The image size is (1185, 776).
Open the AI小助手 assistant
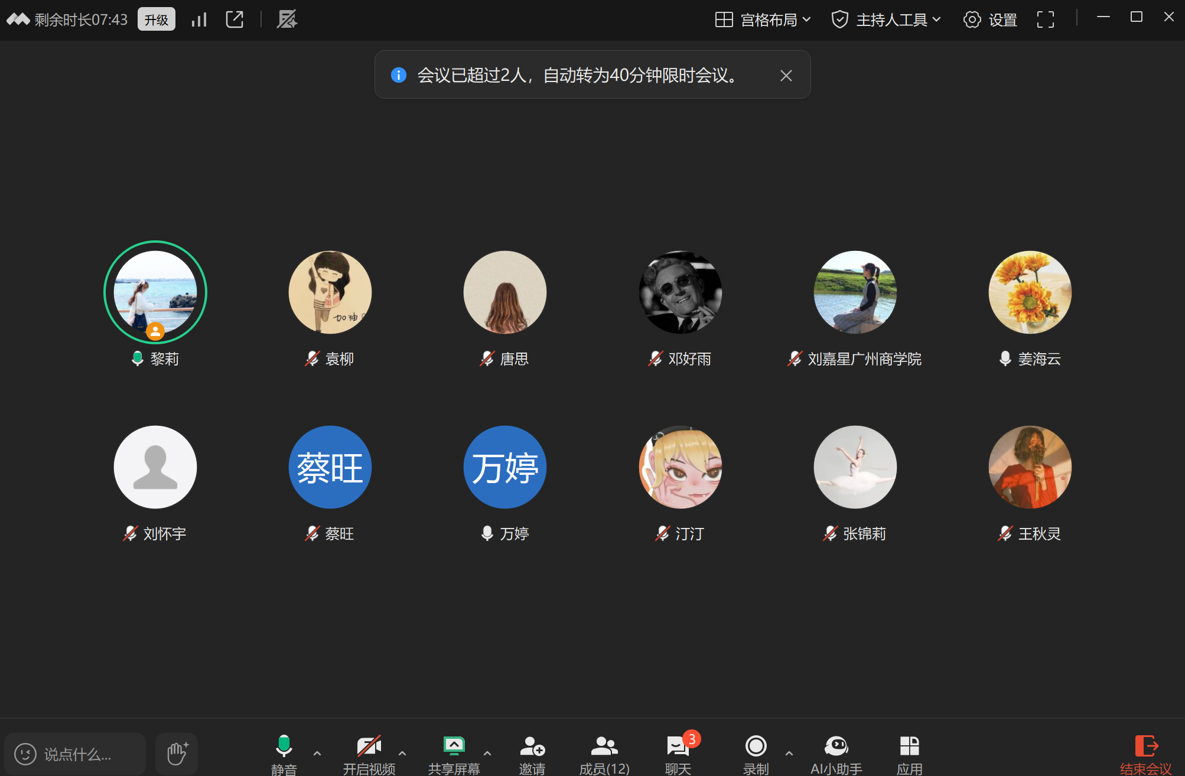(x=837, y=750)
